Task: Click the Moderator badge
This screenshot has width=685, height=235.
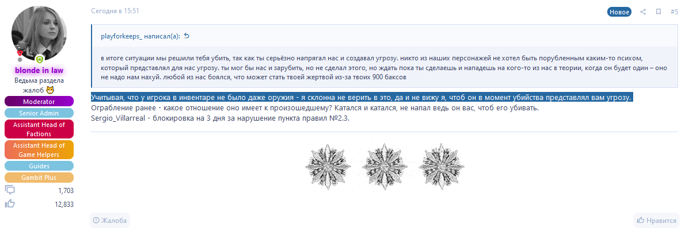Action: pyautogui.click(x=39, y=101)
